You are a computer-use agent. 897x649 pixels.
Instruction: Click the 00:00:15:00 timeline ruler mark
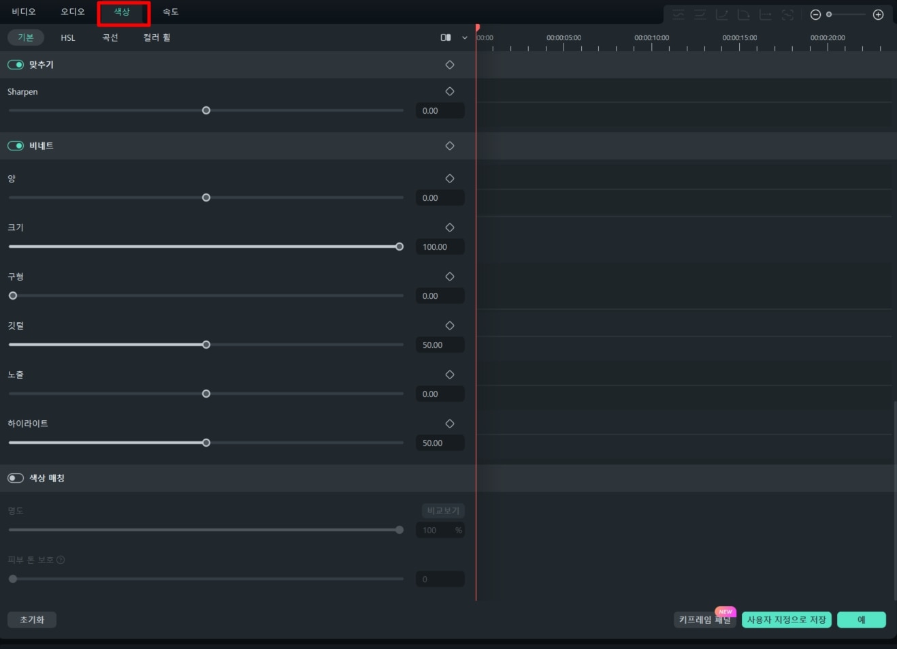pyautogui.click(x=740, y=38)
